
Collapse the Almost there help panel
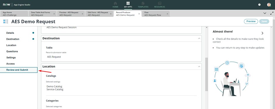click(262, 33)
